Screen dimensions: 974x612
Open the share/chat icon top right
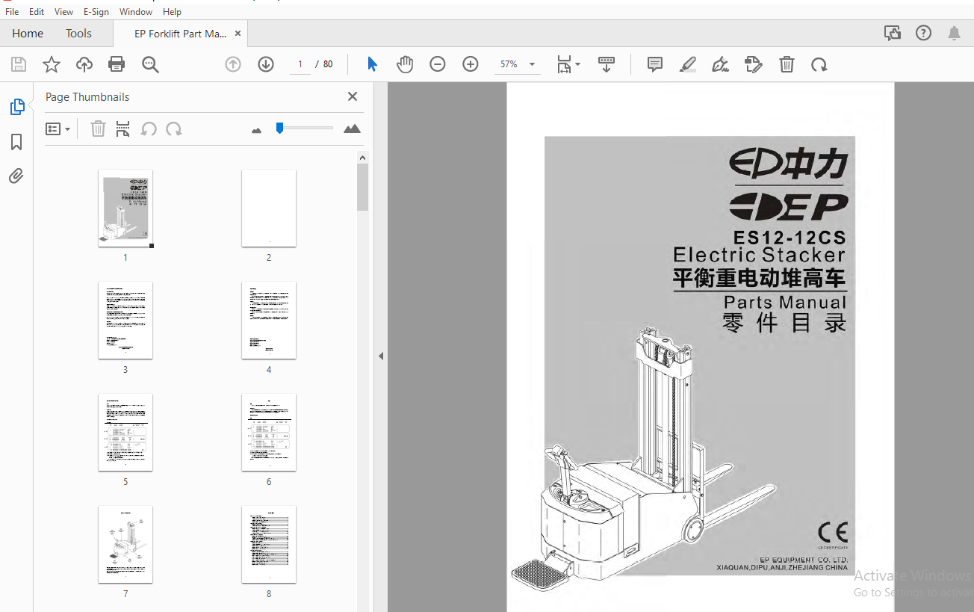892,33
